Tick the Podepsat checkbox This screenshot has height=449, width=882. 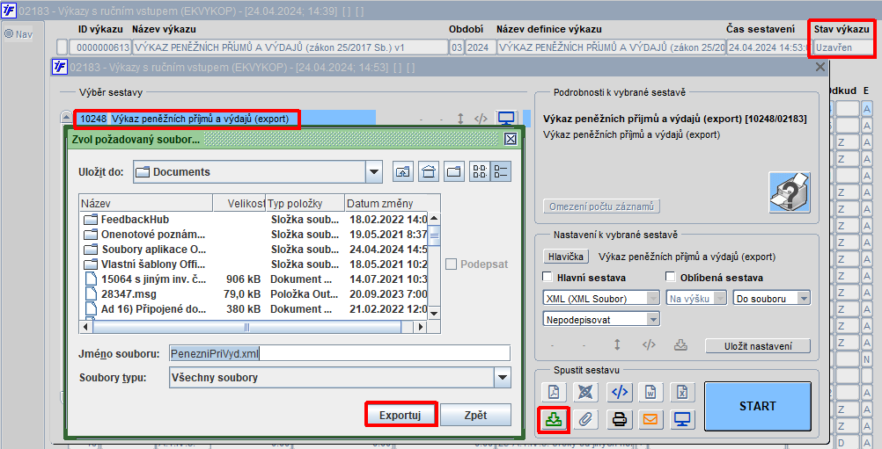click(x=451, y=264)
